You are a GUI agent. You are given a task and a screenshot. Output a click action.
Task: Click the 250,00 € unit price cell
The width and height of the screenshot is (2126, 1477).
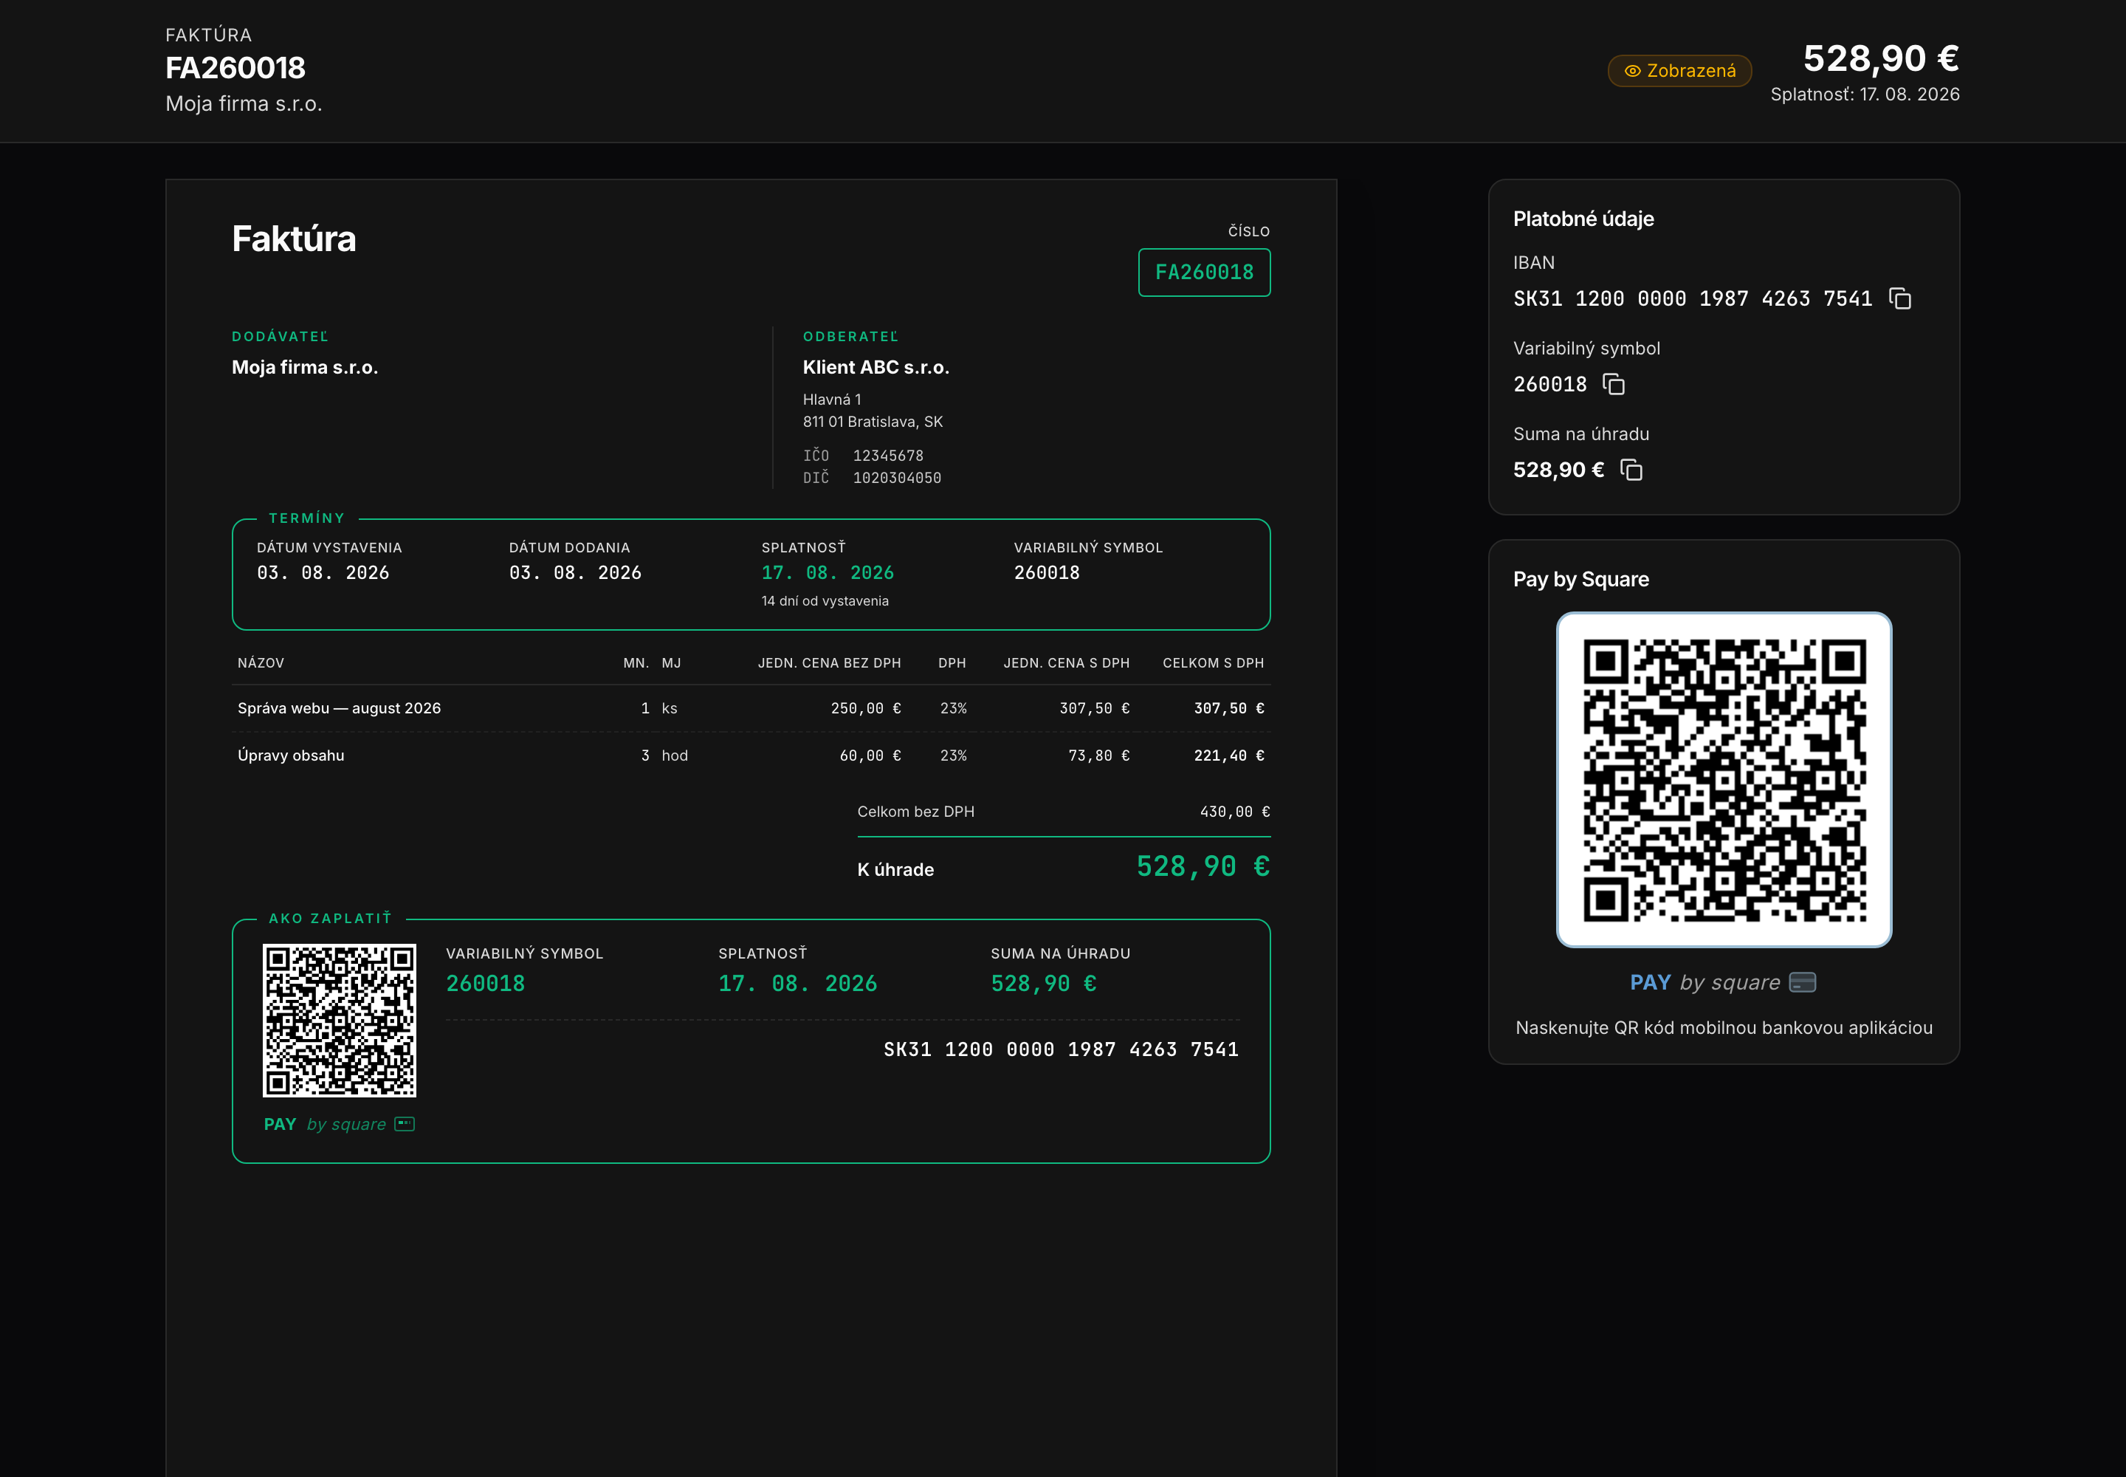tap(865, 708)
